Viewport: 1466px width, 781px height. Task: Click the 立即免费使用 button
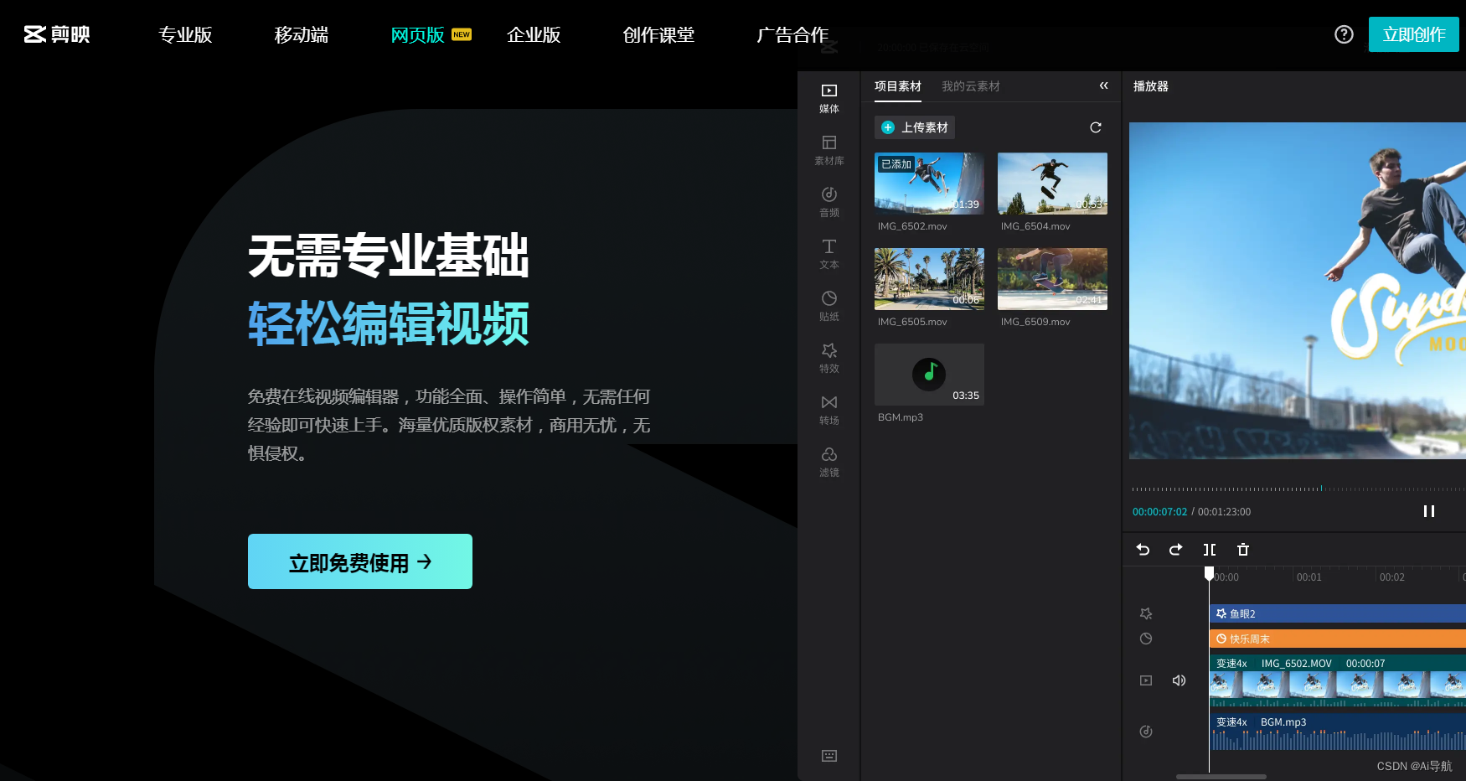point(360,561)
